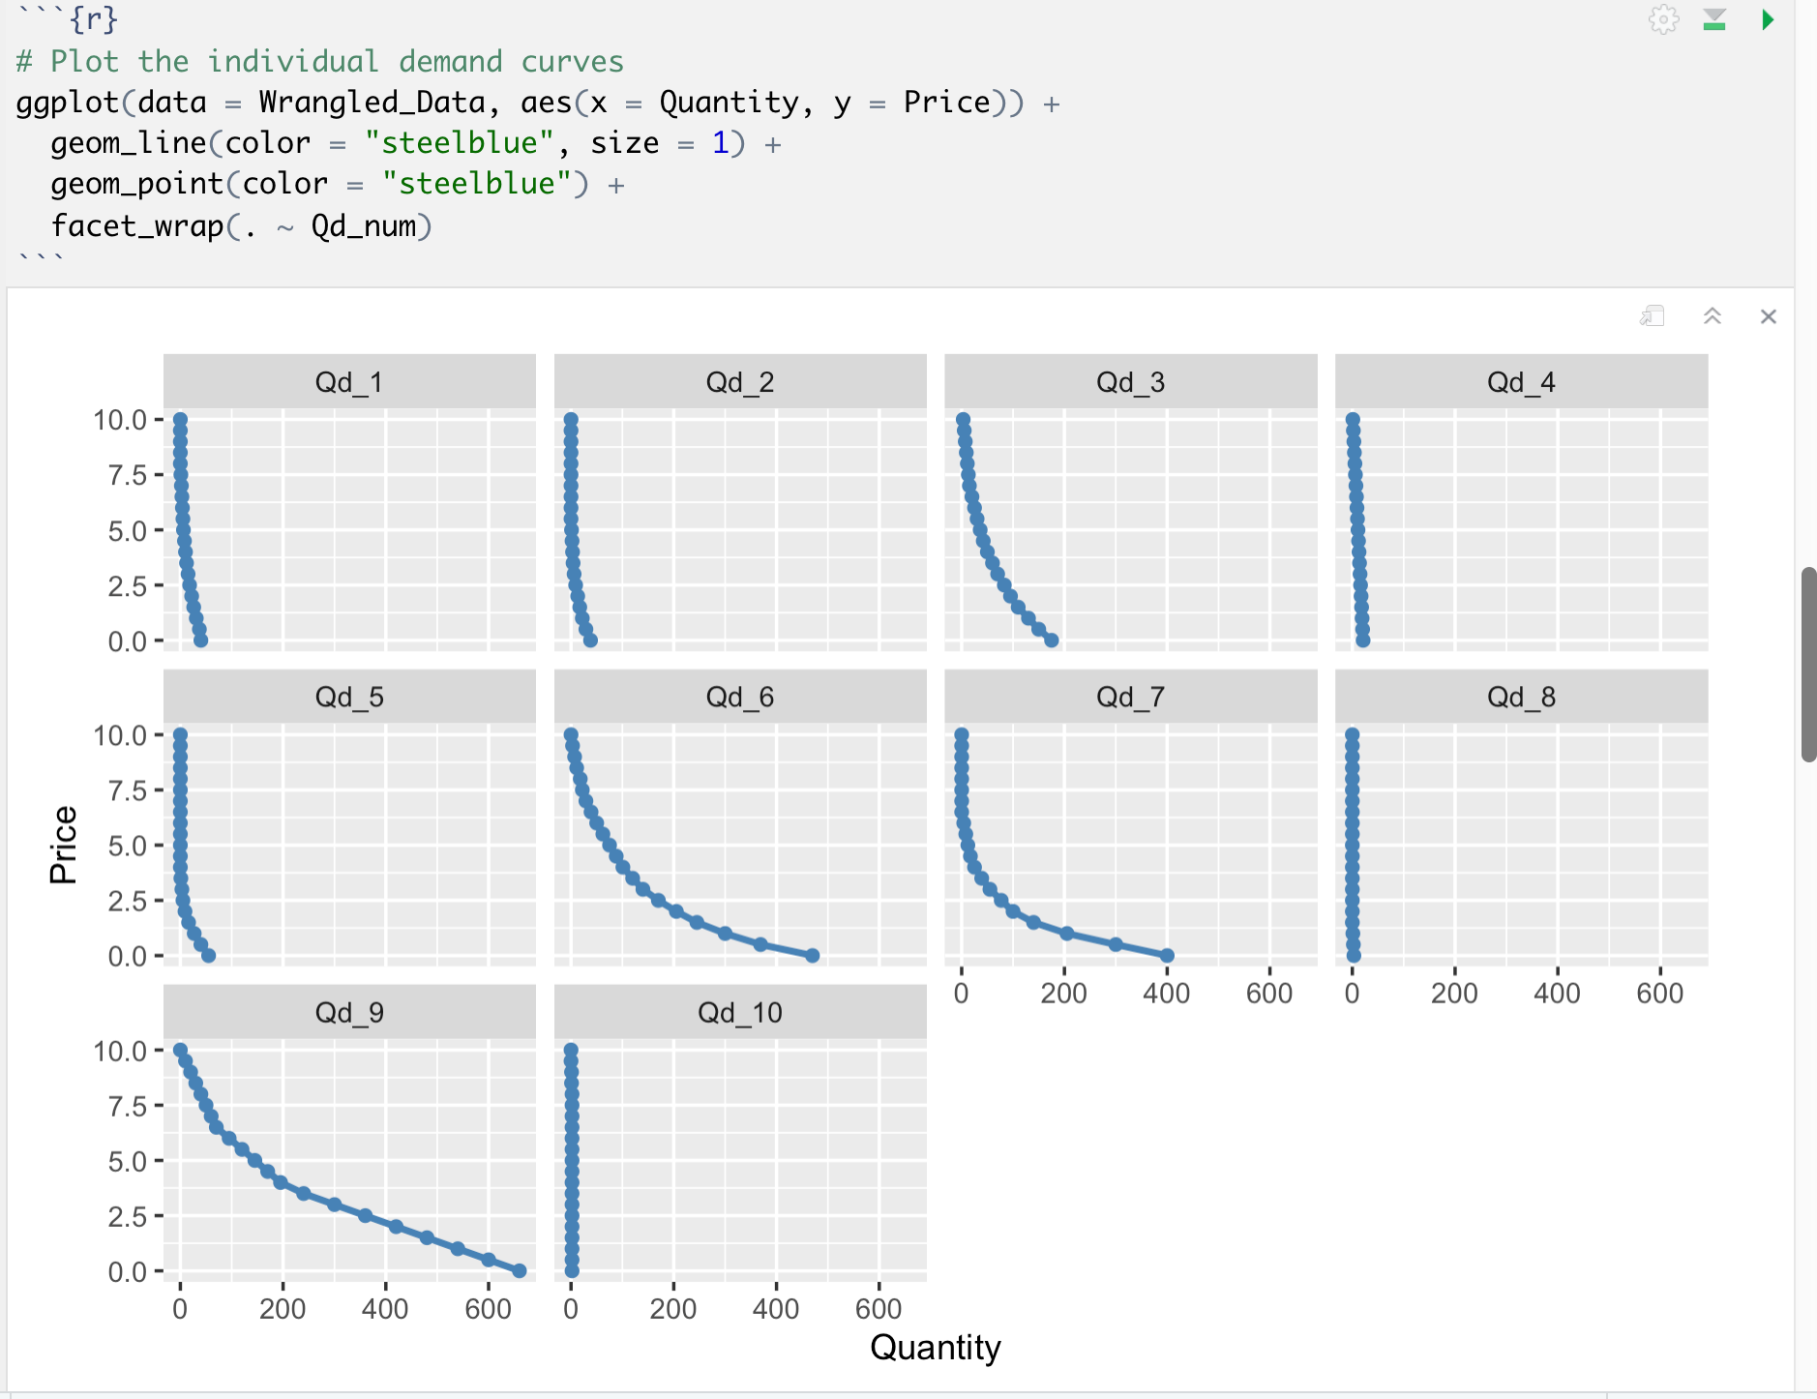This screenshot has width=1817, height=1399.
Task: Click the "steelblue" string in geom_line
Action: pyautogui.click(x=460, y=143)
